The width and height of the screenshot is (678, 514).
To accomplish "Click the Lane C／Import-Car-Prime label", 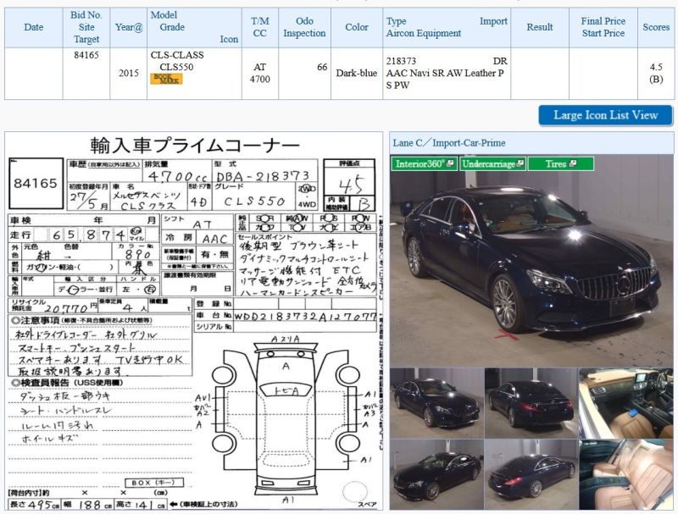I will pyautogui.click(x=449, y=143).
